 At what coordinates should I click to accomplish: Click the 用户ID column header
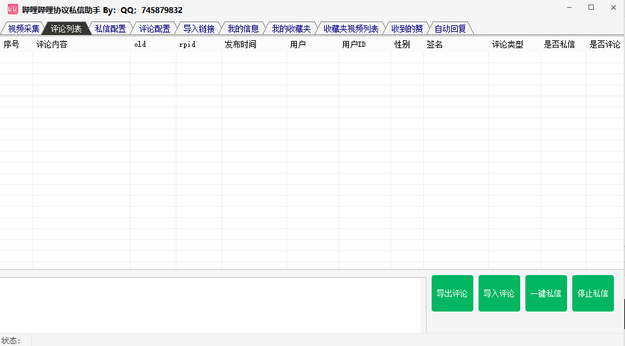354,45
